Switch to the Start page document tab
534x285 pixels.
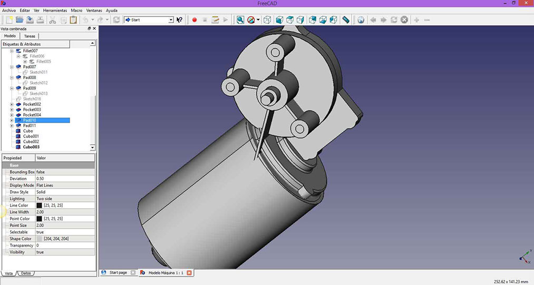pyautogui.click(x=118, y=272)
